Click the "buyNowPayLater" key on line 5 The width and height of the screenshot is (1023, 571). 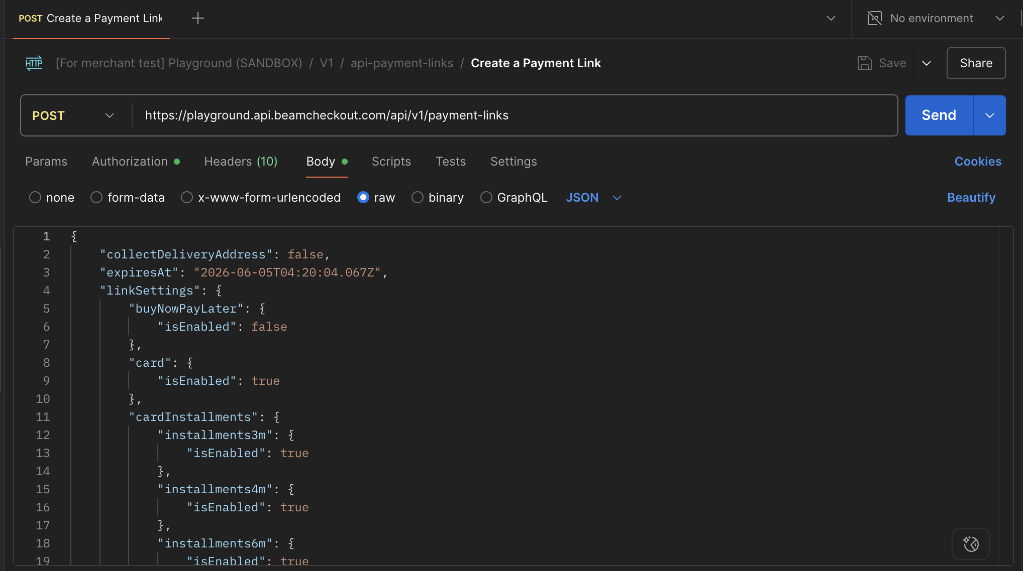(186, 309)
